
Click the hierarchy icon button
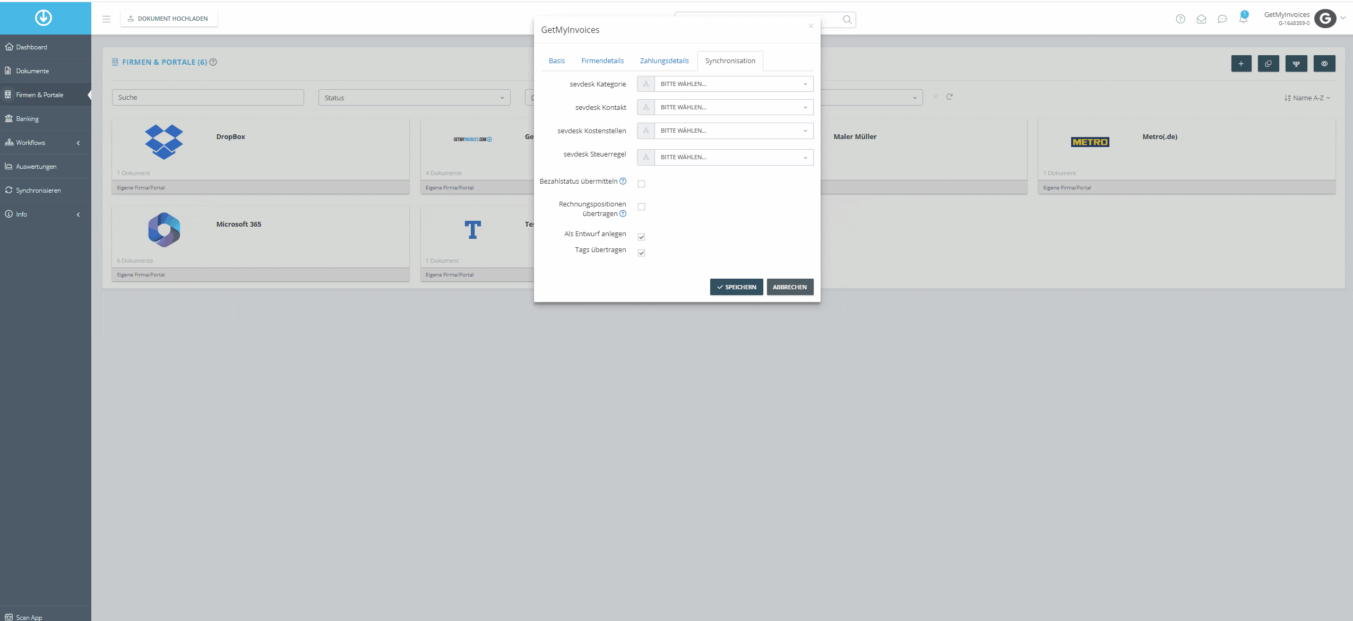pos(1296,64)
